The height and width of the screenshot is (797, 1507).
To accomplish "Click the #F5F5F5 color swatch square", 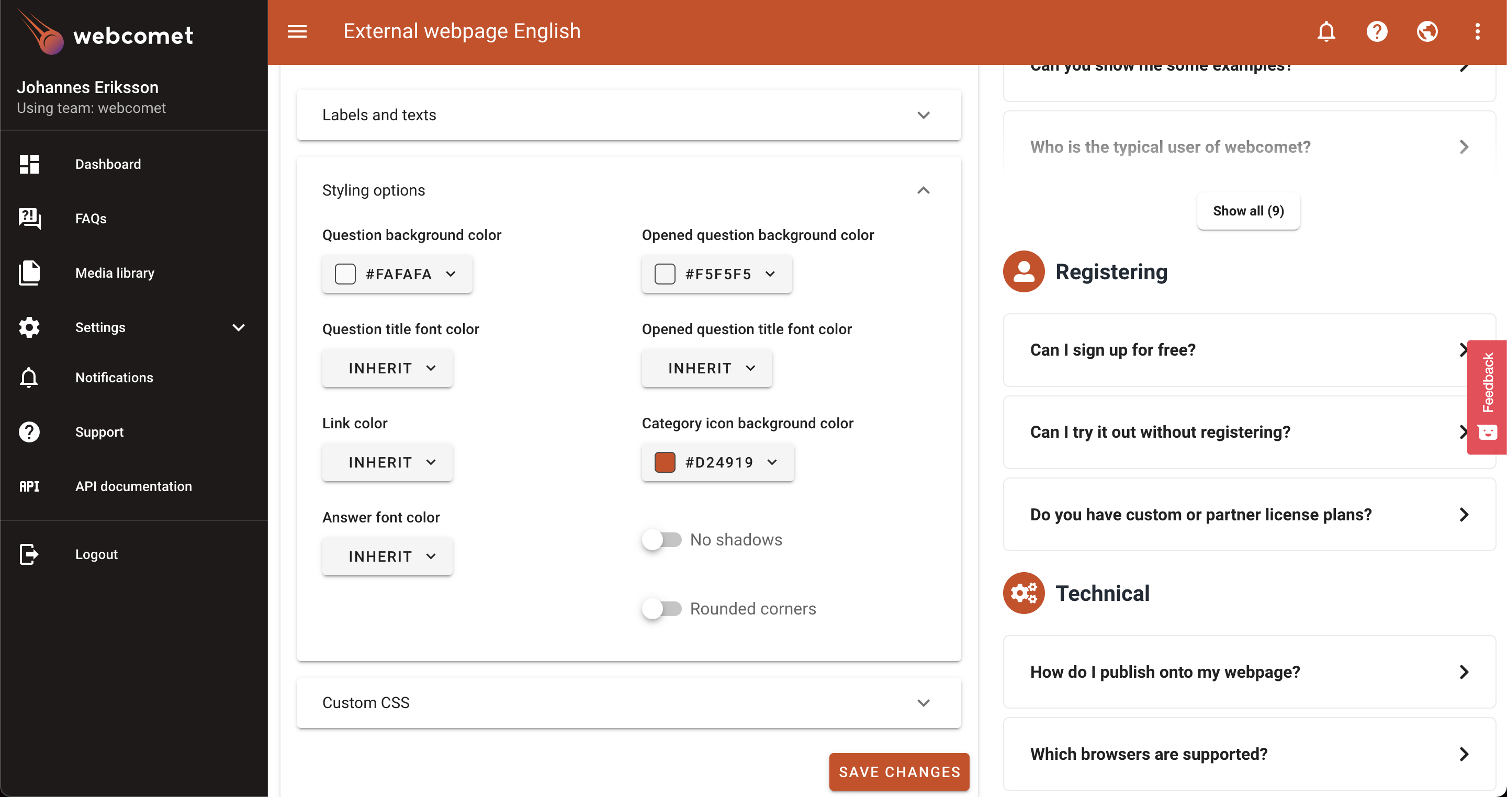I will pyautogui.click(x=665, y=274).
